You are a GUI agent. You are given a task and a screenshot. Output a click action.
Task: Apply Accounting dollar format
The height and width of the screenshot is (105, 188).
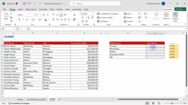(x=82, y=17)
